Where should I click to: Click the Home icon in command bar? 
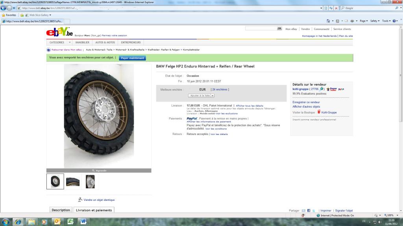click(x=328, y=21)
